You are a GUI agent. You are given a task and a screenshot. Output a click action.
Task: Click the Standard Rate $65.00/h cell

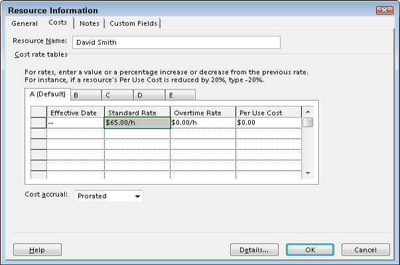137,123
